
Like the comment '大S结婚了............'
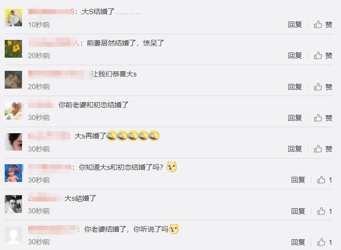[x=323, y=24]
